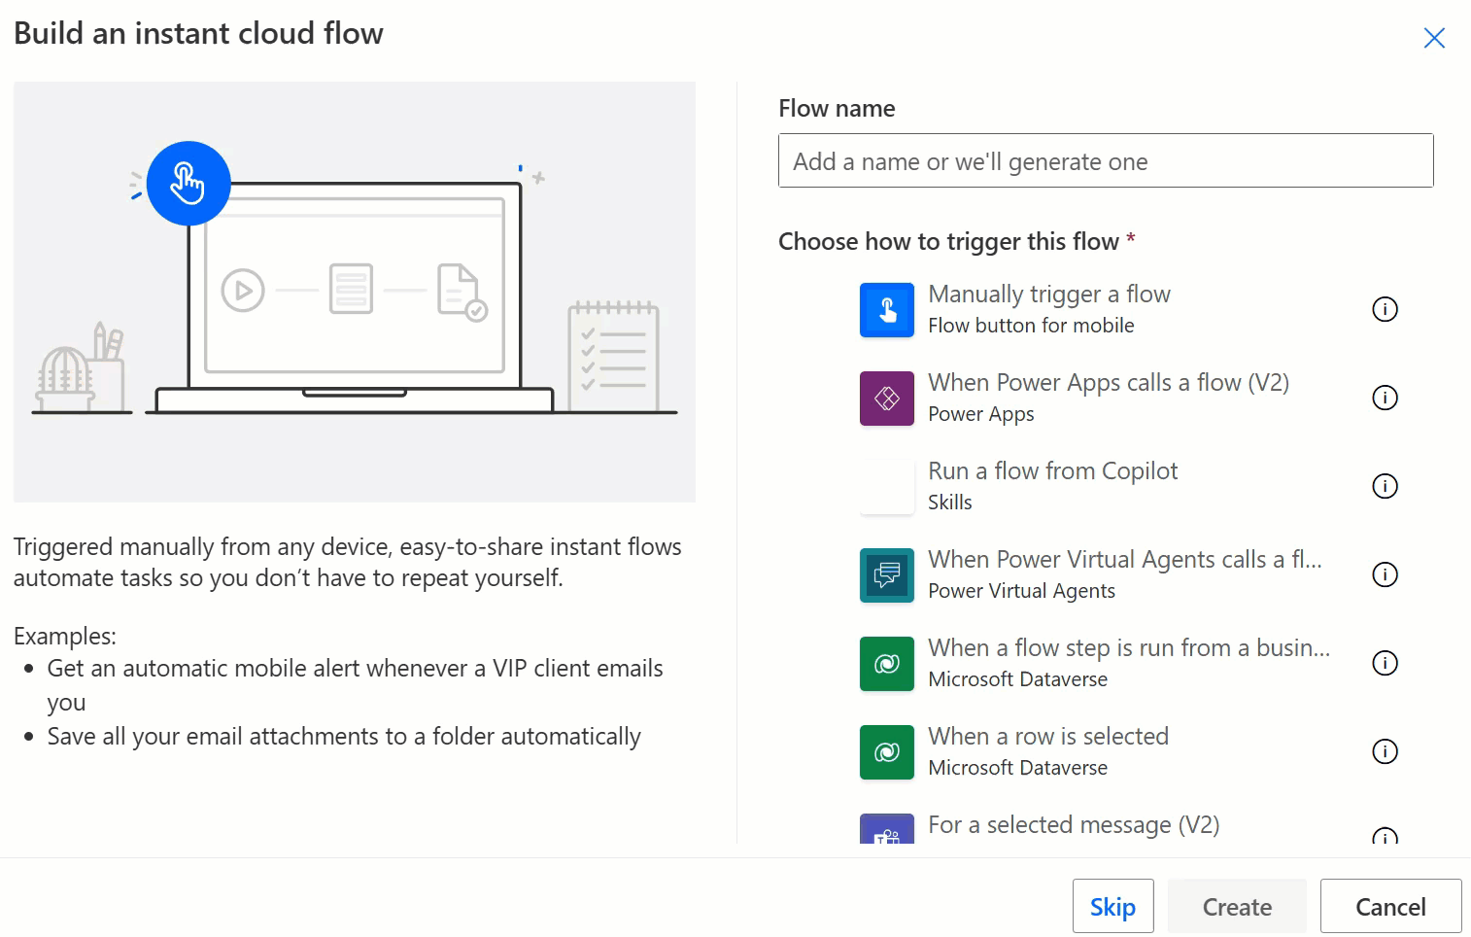Click Flow button for mobile subtitle
The height and width of the screenshot is (937, 1471).
pyautogui.click(x=1031, y=326)
